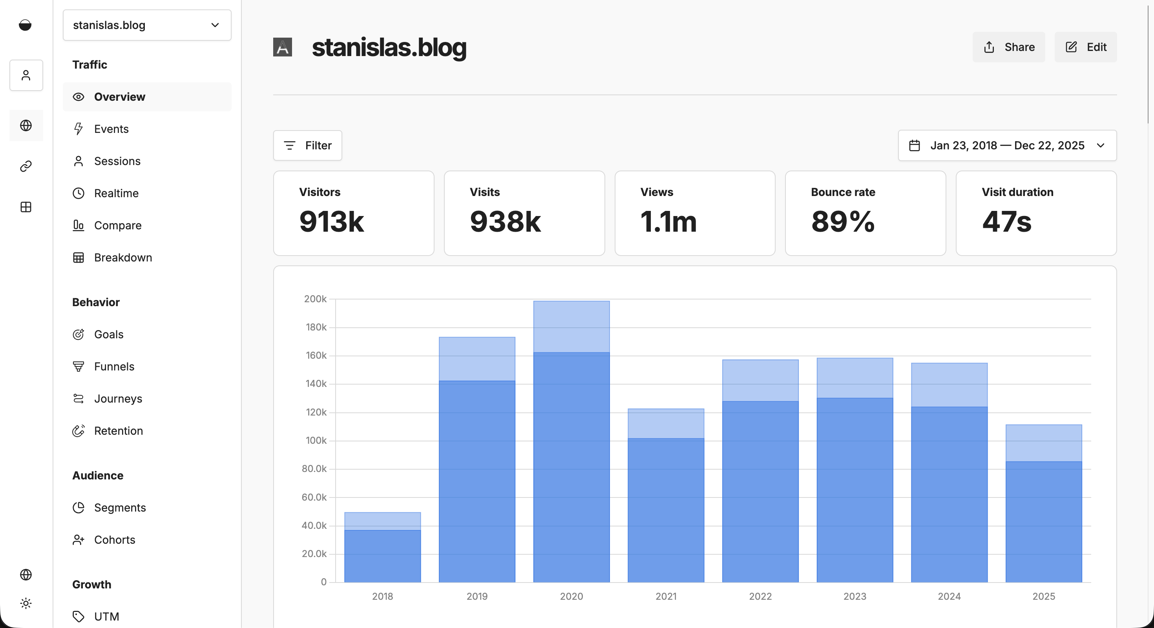
Task: Open the profile icon in the left rail
Action: [26, 75]
